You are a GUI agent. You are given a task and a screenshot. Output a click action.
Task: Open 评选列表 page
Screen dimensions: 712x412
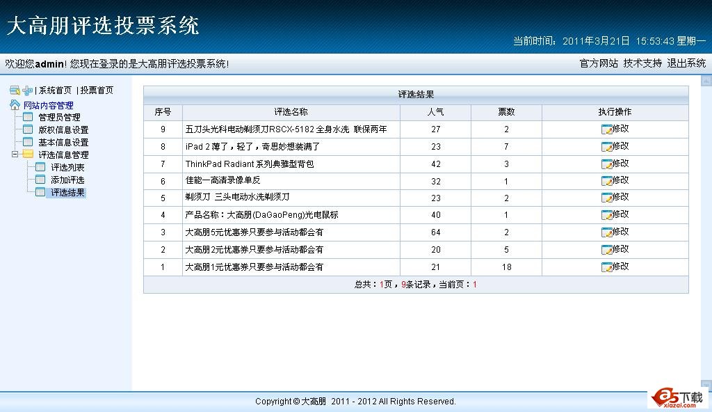point(67,167)
